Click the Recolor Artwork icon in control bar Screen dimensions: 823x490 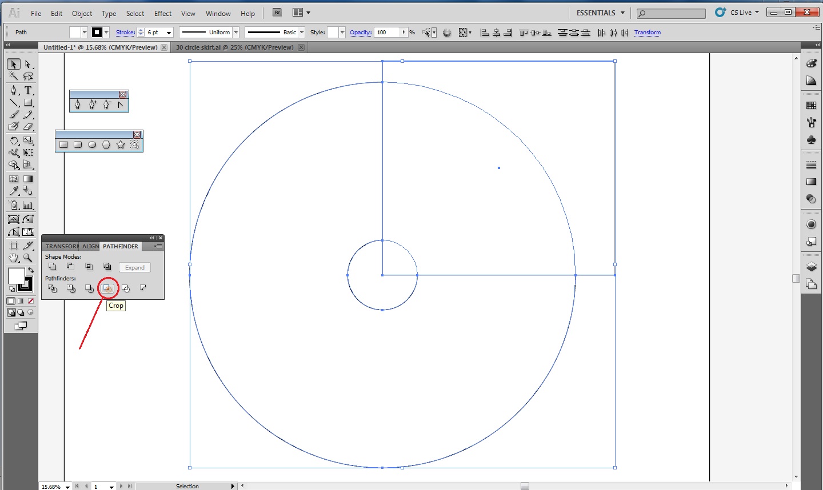[447, 33]
